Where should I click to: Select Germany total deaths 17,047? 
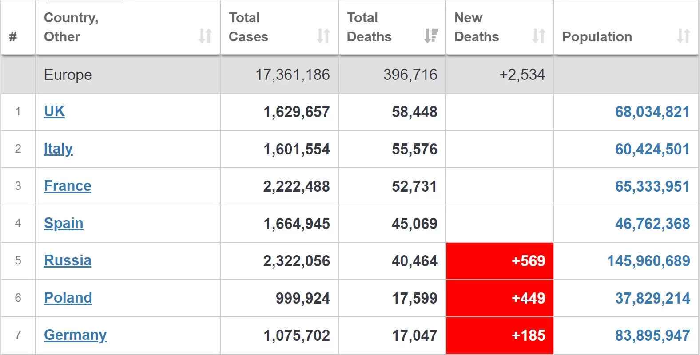click(414, 335)
